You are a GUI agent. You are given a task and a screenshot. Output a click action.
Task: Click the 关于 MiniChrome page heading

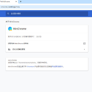pyautogui.click(x=12, y=22)
